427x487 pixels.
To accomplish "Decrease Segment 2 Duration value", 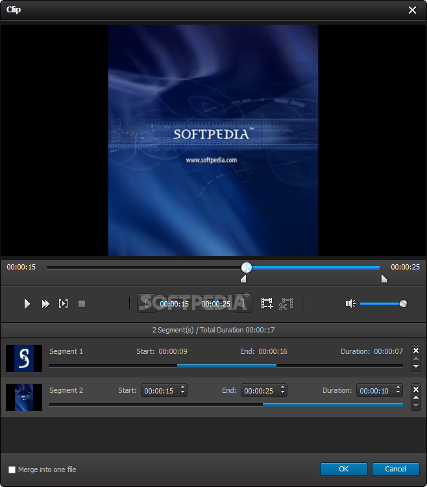I will 398,393.
